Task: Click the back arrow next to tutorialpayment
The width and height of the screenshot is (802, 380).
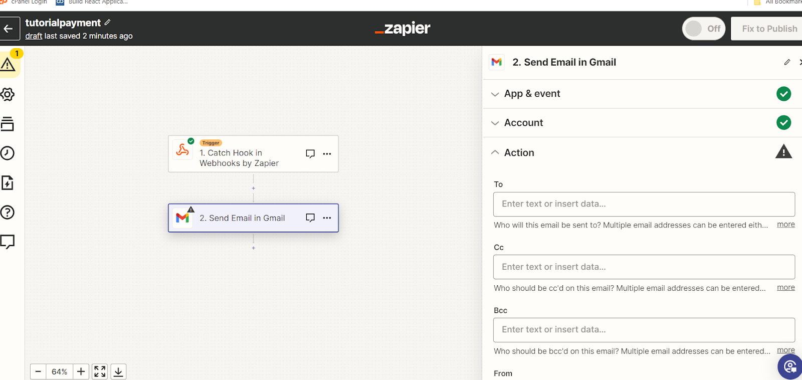Action: coord(9,29)
